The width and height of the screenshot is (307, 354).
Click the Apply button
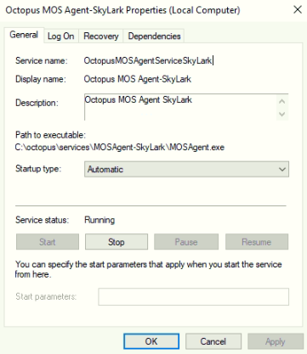coord(276,341)
